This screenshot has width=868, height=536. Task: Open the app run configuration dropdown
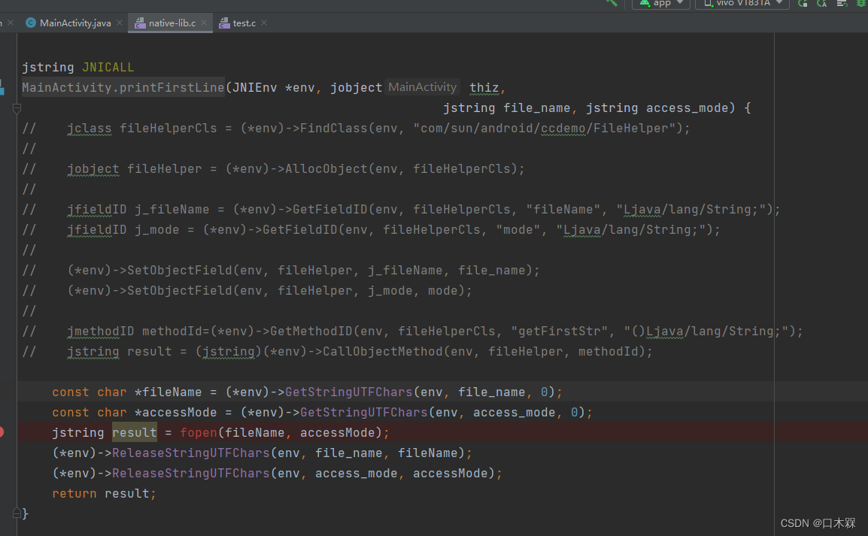point(679,4)
